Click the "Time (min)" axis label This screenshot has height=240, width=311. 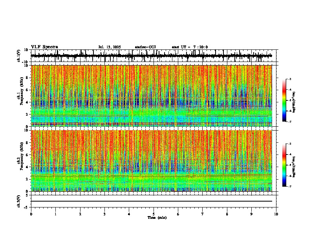tap(157, 218)
